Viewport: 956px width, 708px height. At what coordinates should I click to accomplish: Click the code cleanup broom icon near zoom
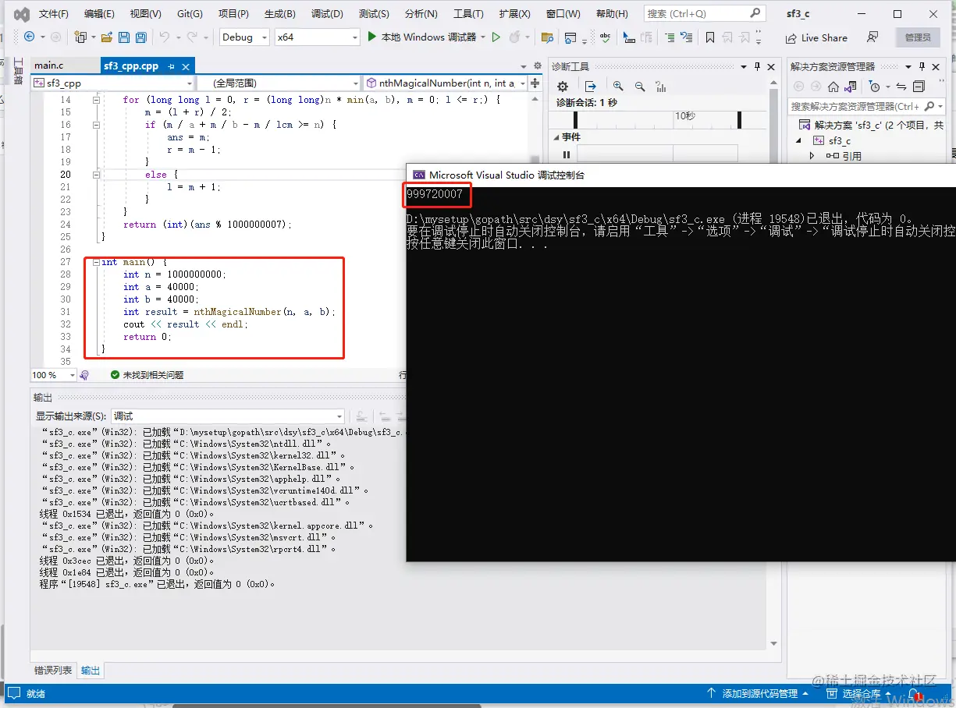click(84, 375)
